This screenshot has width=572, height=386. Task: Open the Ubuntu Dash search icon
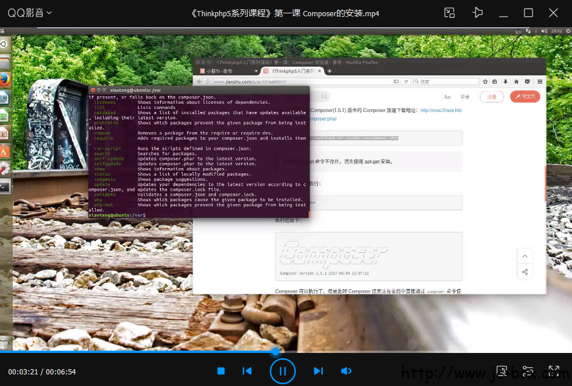(x=5, y=45)
